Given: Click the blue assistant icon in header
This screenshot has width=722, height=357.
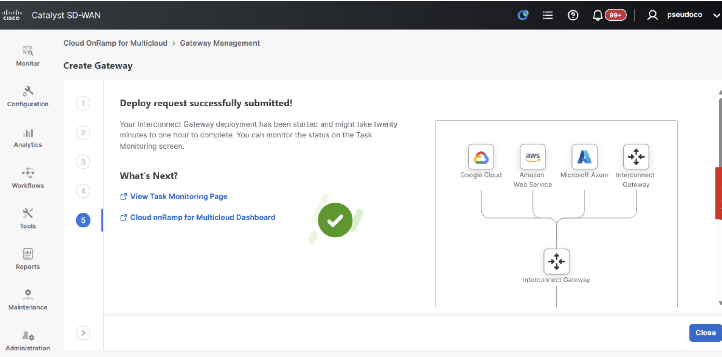Looking at the screenshot, I should point(523,15).
